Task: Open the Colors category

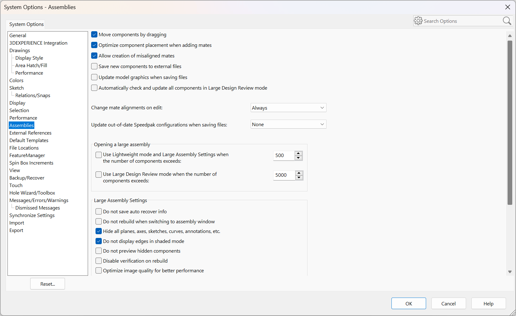Action: (16, 80)
